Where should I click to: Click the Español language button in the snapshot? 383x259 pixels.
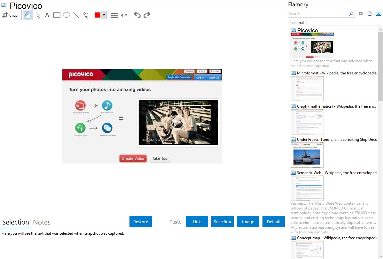[215, 71]
